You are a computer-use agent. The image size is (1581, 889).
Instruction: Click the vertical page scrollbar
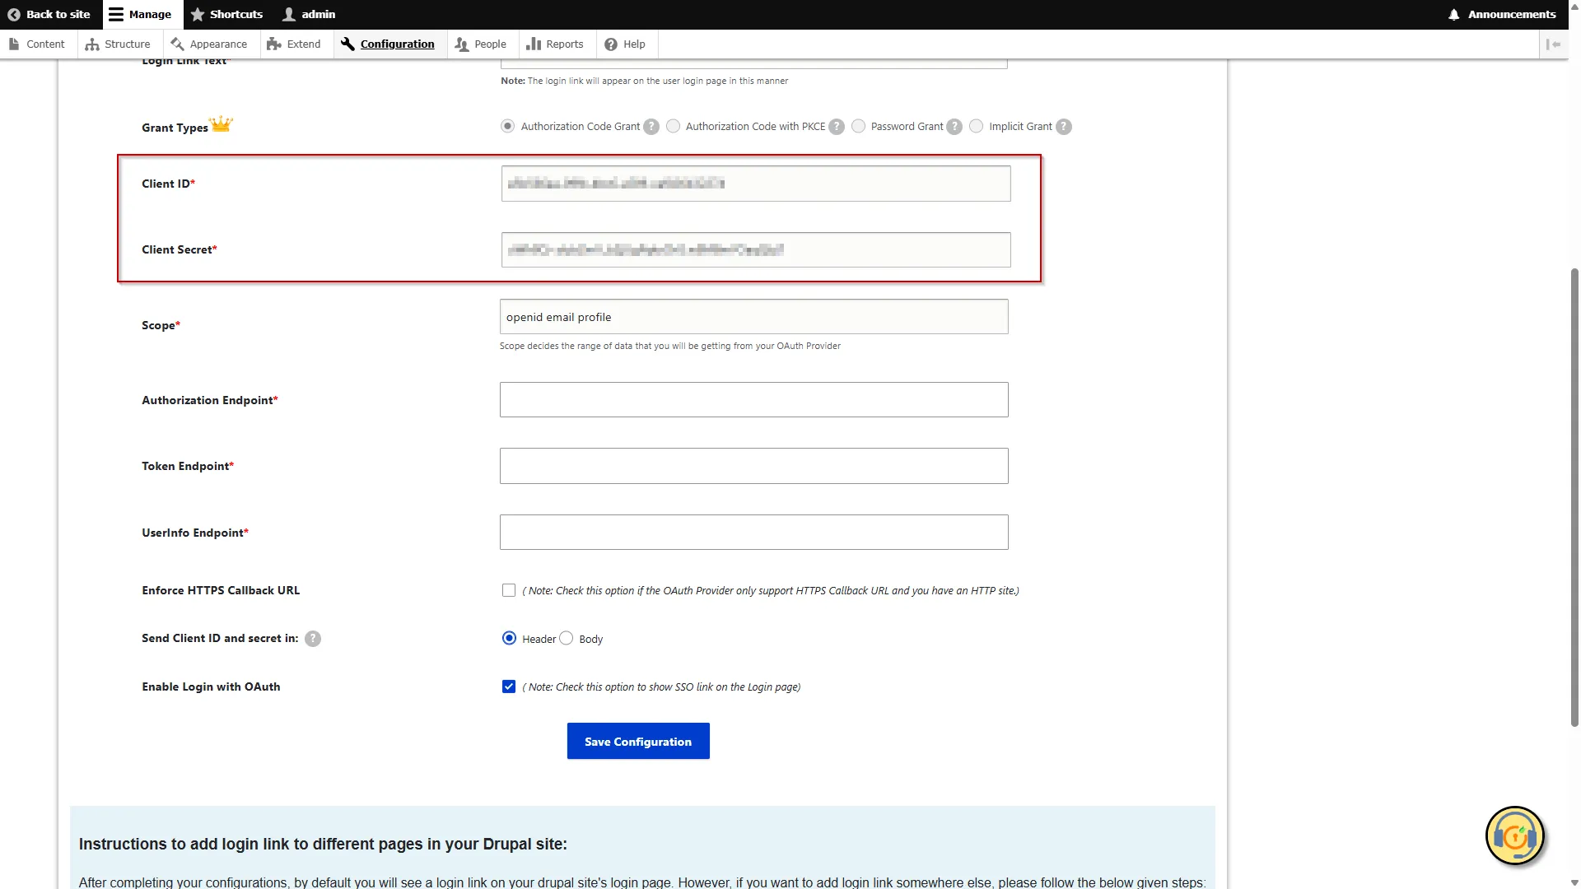coord(1574,497)
